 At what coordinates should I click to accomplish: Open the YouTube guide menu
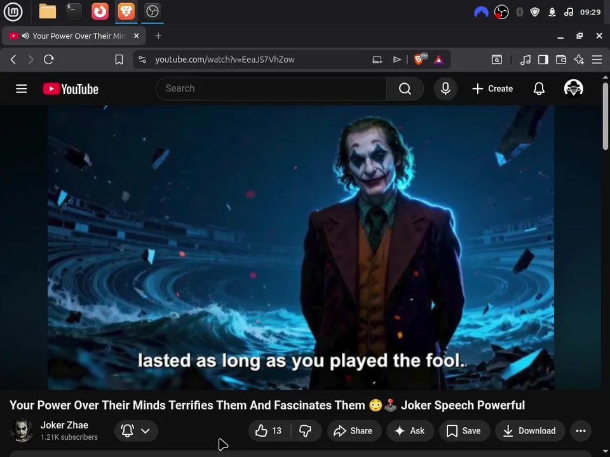click(22, 89)
